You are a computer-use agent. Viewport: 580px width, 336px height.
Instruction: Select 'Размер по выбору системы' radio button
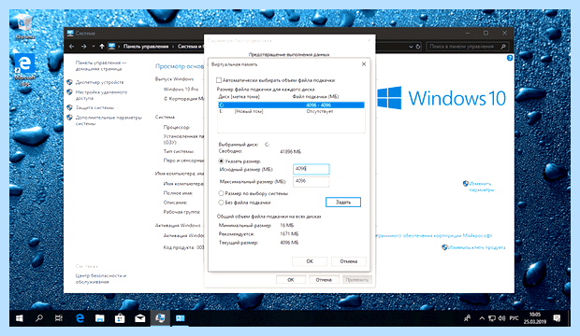221,193
